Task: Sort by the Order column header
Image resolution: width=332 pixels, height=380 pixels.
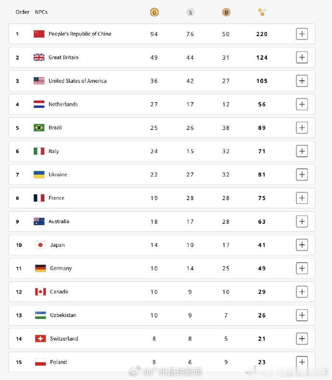Action: pos(22,12)
